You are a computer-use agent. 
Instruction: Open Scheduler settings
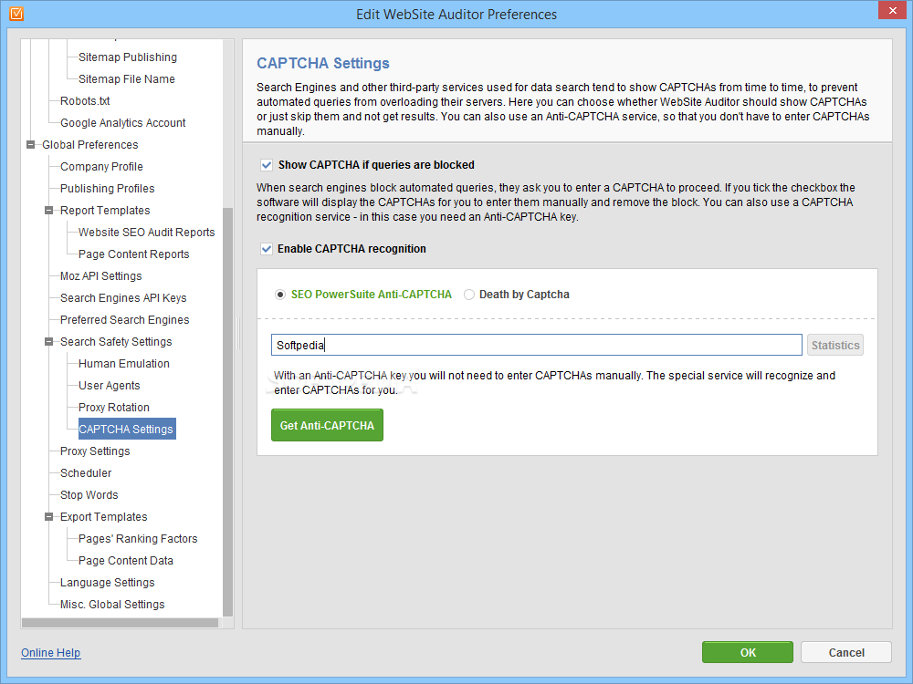86,473
